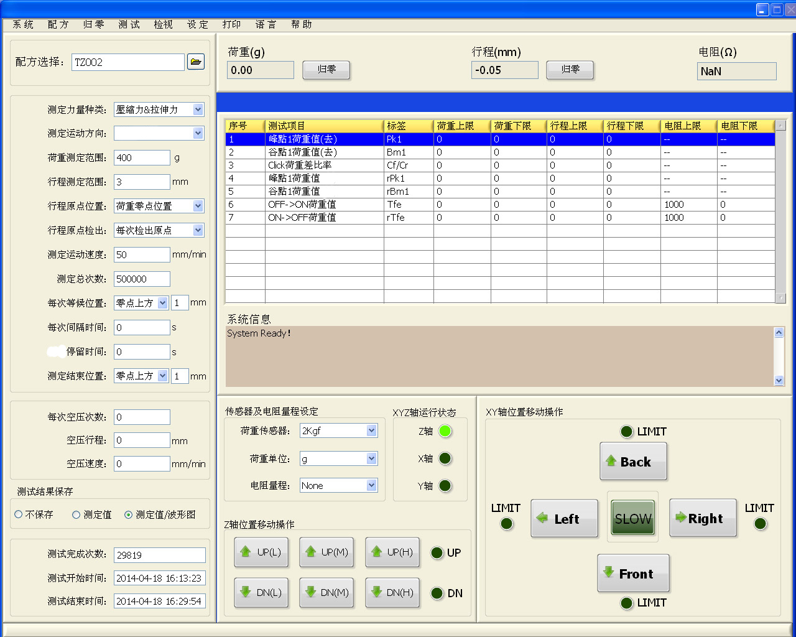Open recipe file browse folder icon

[196, 62]
